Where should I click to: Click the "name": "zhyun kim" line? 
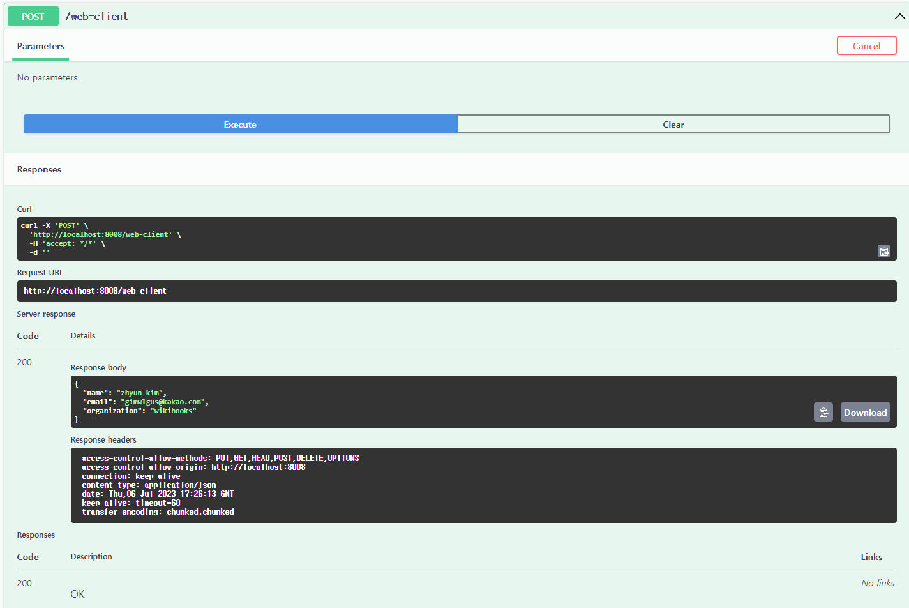(x=124, y=393)
